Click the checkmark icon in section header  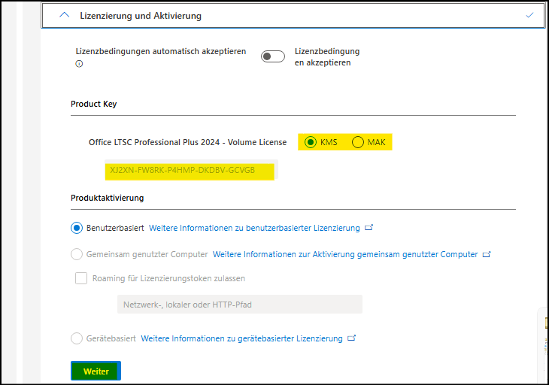(529, 15)
